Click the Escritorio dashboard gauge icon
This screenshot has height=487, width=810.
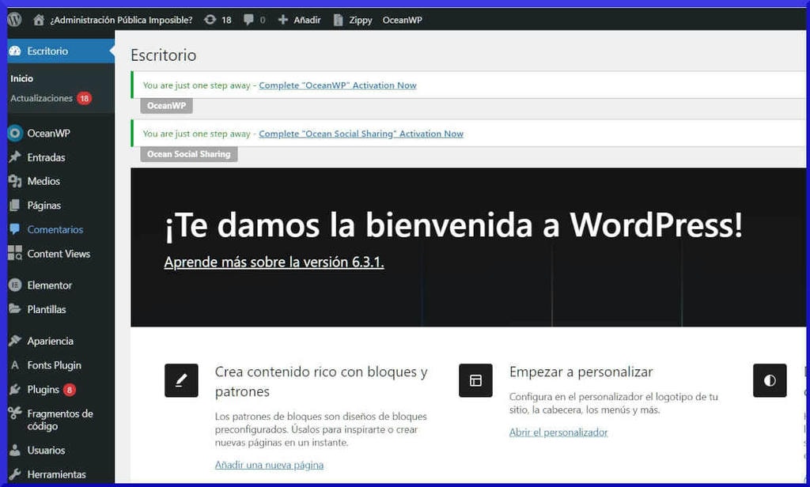[15, 51]
